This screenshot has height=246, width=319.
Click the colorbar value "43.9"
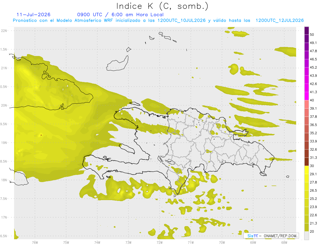click(313, 76)
